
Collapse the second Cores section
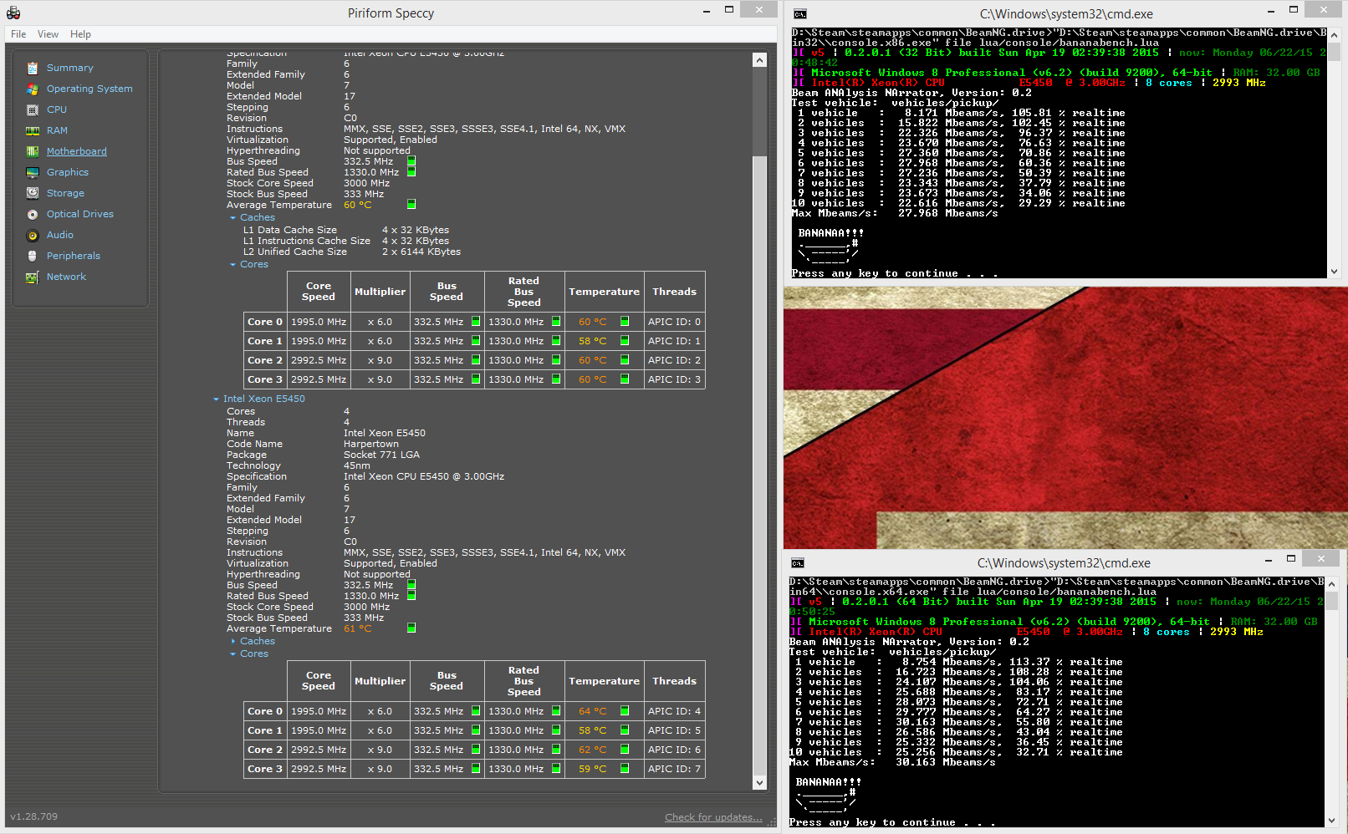coord(233,654)
